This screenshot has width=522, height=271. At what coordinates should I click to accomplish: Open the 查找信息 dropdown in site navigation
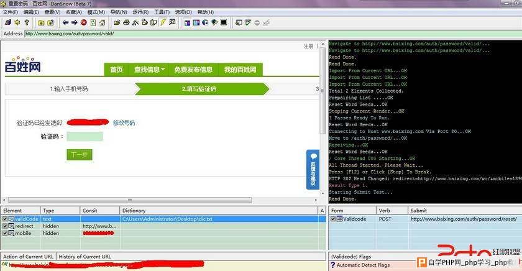[149, 70]
